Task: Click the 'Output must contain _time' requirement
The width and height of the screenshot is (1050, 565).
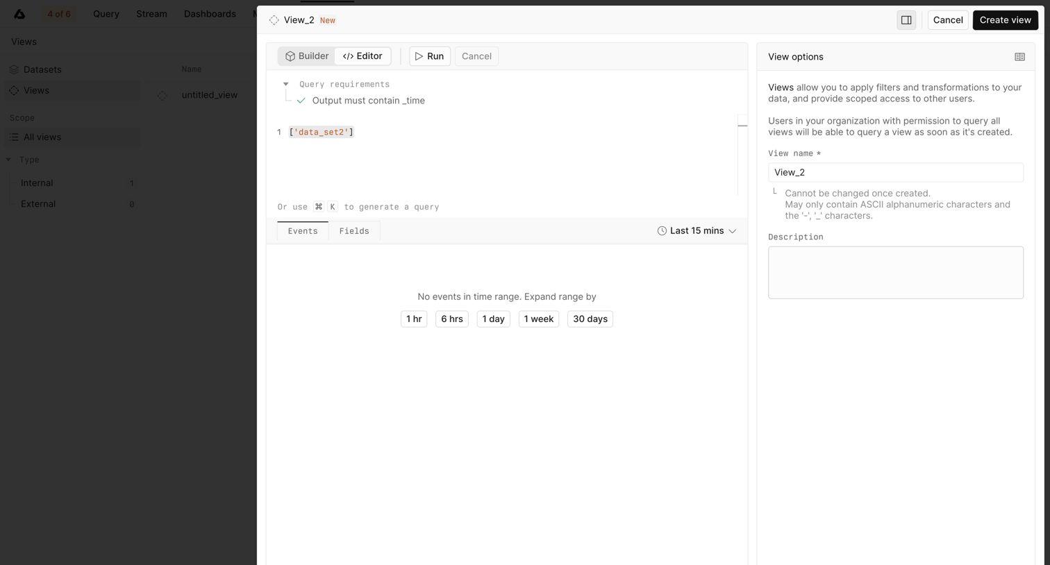Action: (x=368, y=101)
